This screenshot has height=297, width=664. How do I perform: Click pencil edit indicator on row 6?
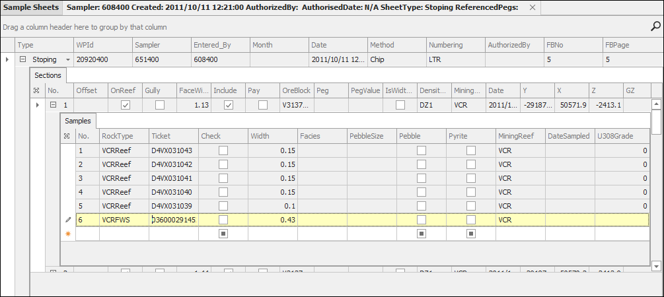67,220
